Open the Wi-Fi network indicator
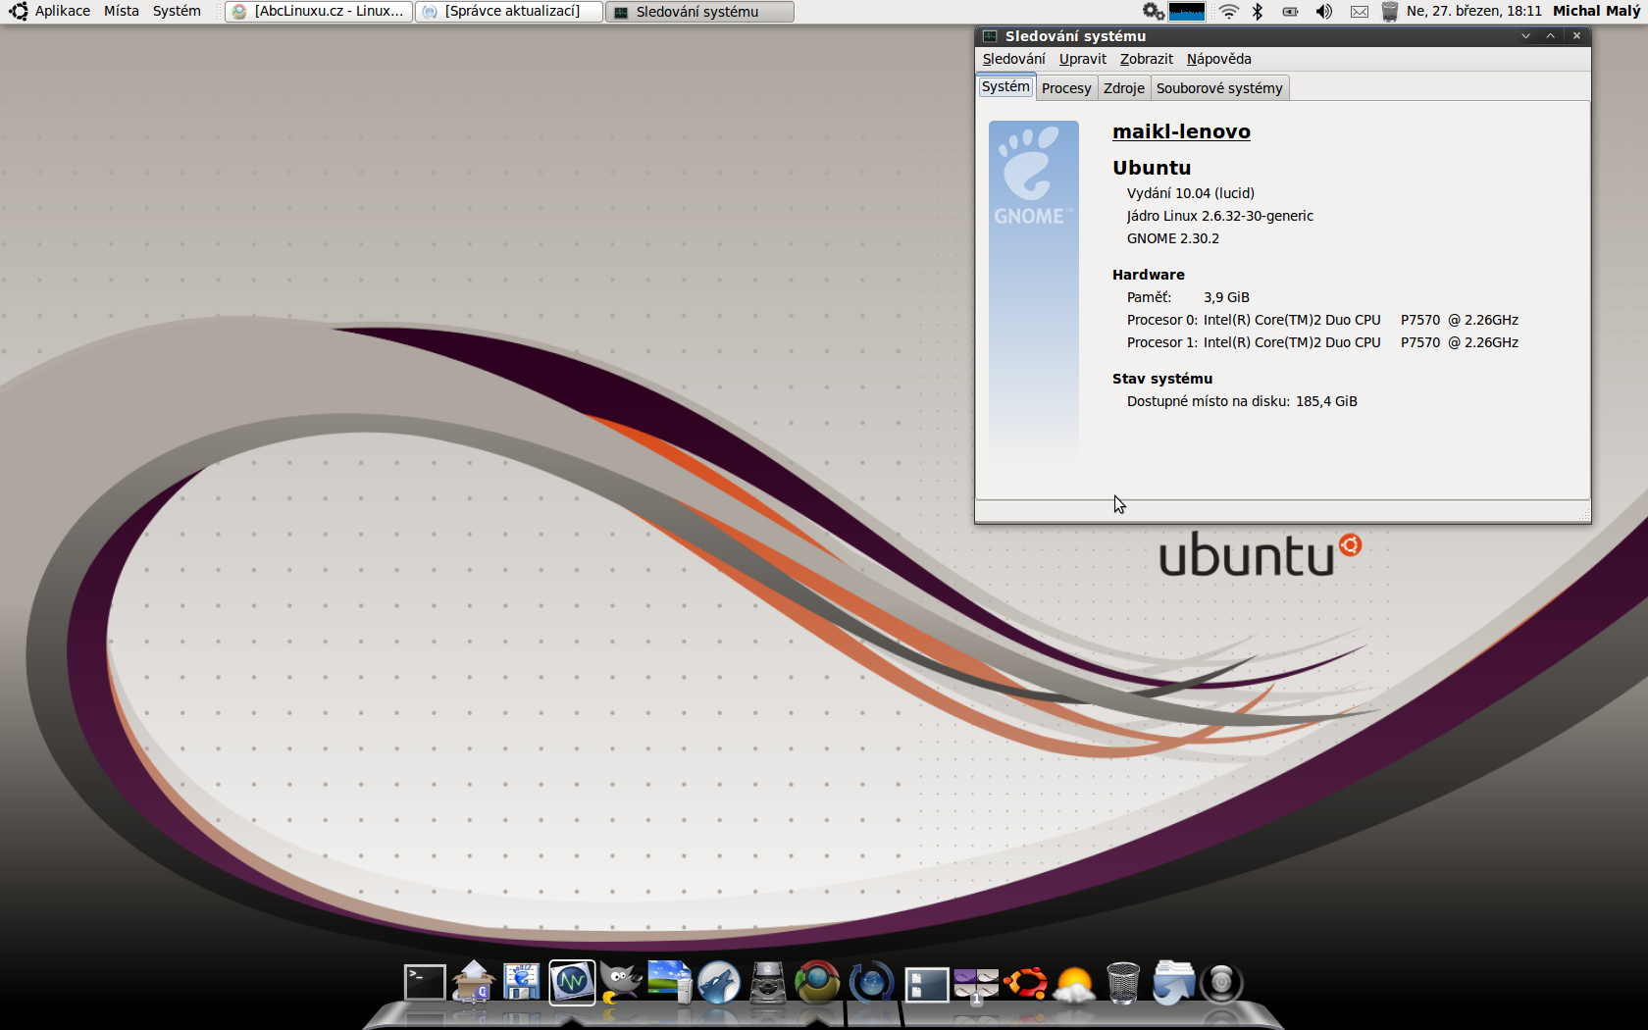The height and width of the screenshot is (1030, 1648). pos(1228,11)
